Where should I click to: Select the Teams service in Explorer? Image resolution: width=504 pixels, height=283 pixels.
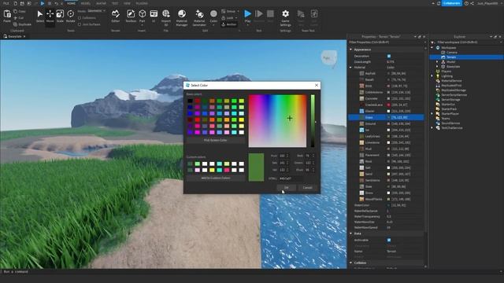coord(446,119)
